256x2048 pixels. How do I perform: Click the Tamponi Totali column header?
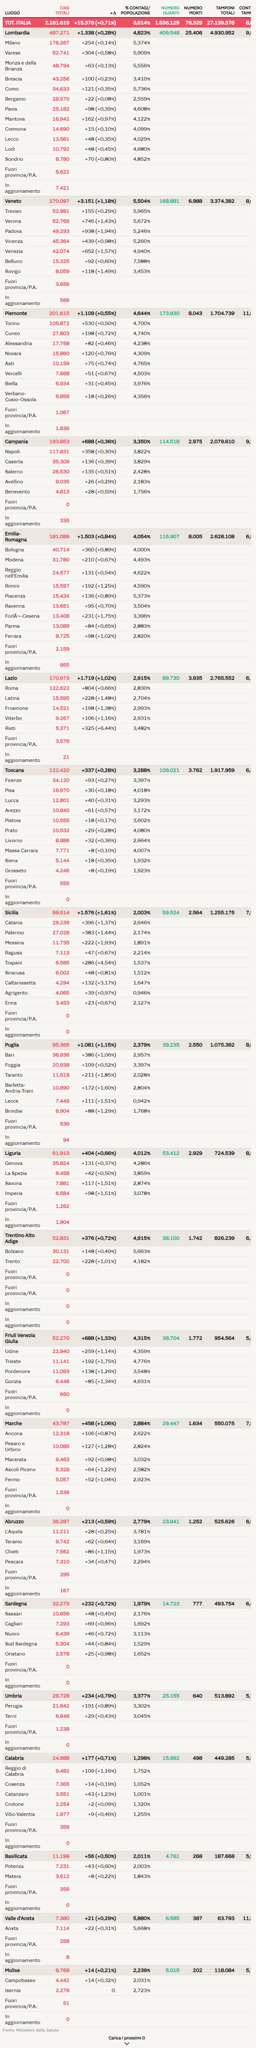click(x=226, y=10)
